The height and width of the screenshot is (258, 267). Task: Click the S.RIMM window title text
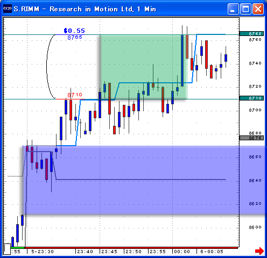[x=85, y=9]
